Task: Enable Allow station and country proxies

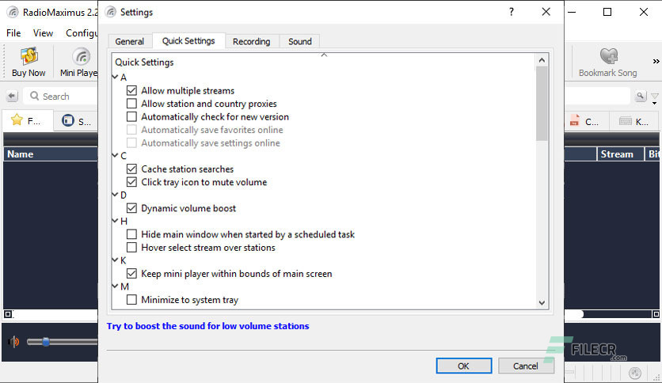Action: pos(131,104)
